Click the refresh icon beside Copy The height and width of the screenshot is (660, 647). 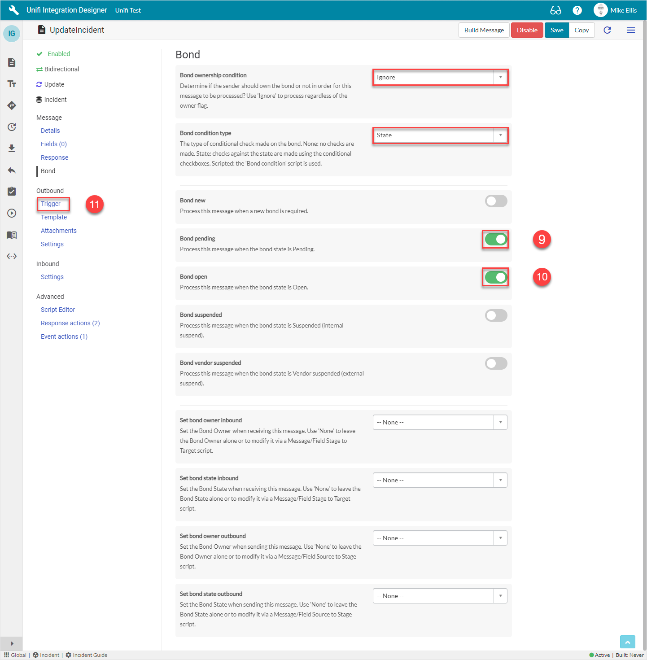(607, 30)
